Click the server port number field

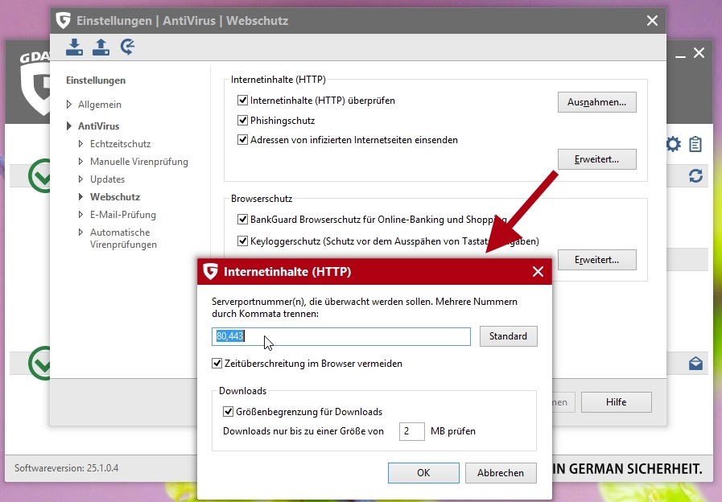point(341,336)
